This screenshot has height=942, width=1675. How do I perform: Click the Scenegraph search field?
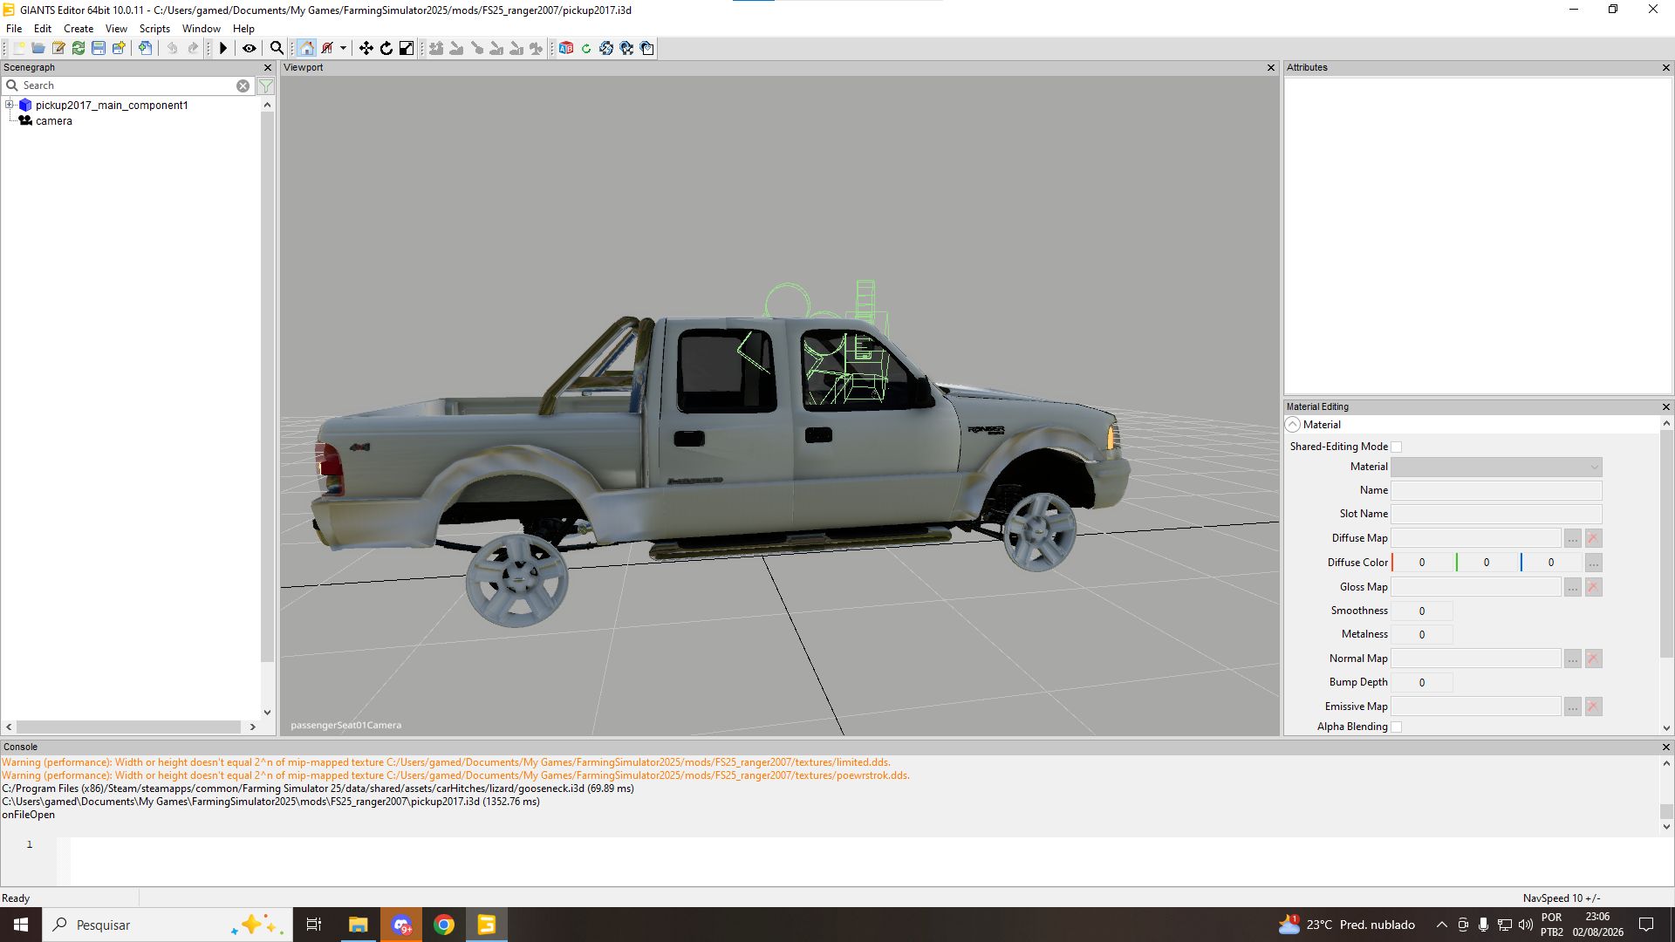tap(128, 85)
